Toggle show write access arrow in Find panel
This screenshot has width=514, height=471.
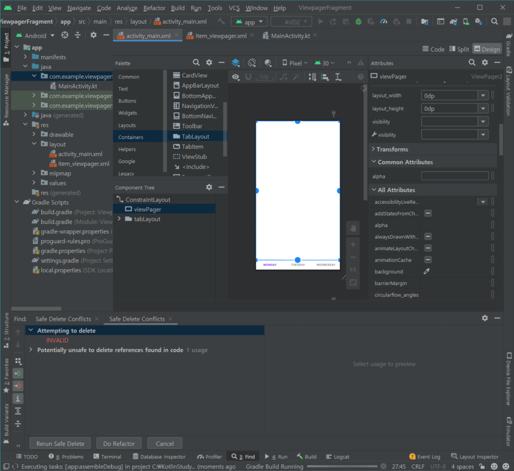point(18,386)
